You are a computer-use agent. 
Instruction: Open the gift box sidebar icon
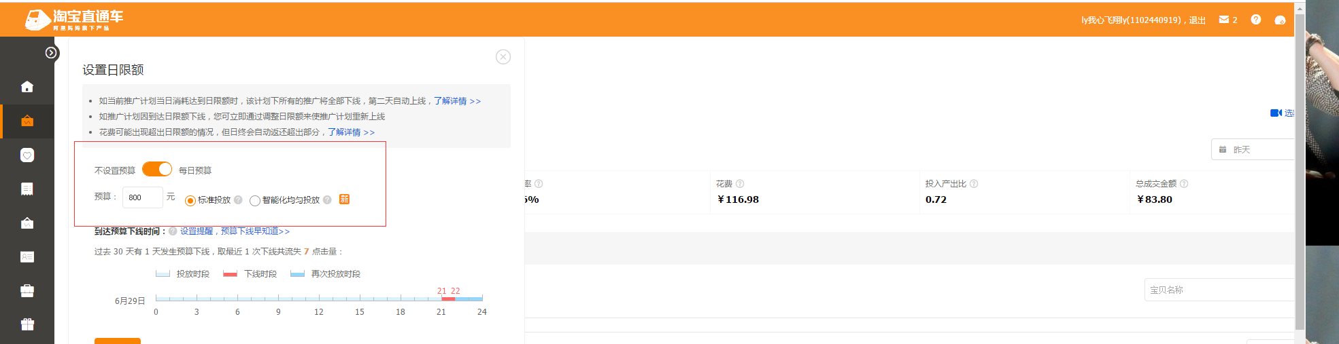(27, 324)
